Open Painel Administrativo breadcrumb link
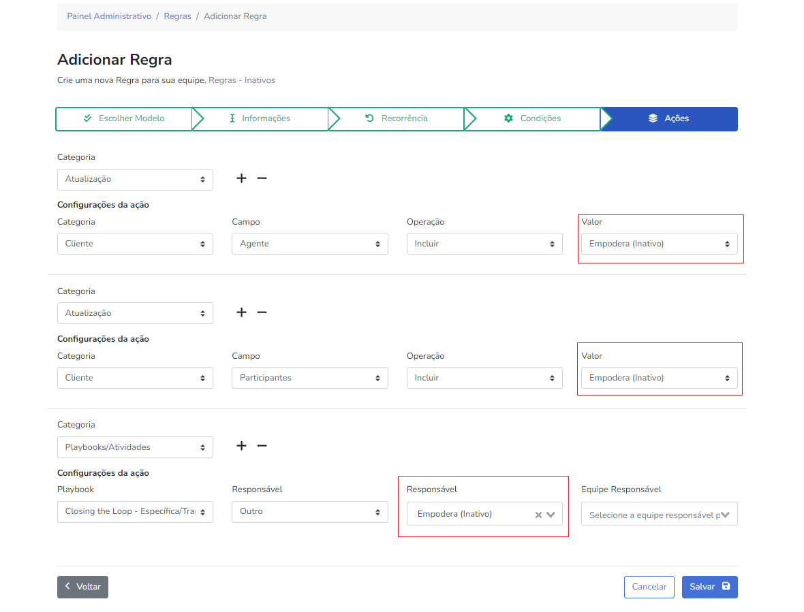 tap(109, 16)
